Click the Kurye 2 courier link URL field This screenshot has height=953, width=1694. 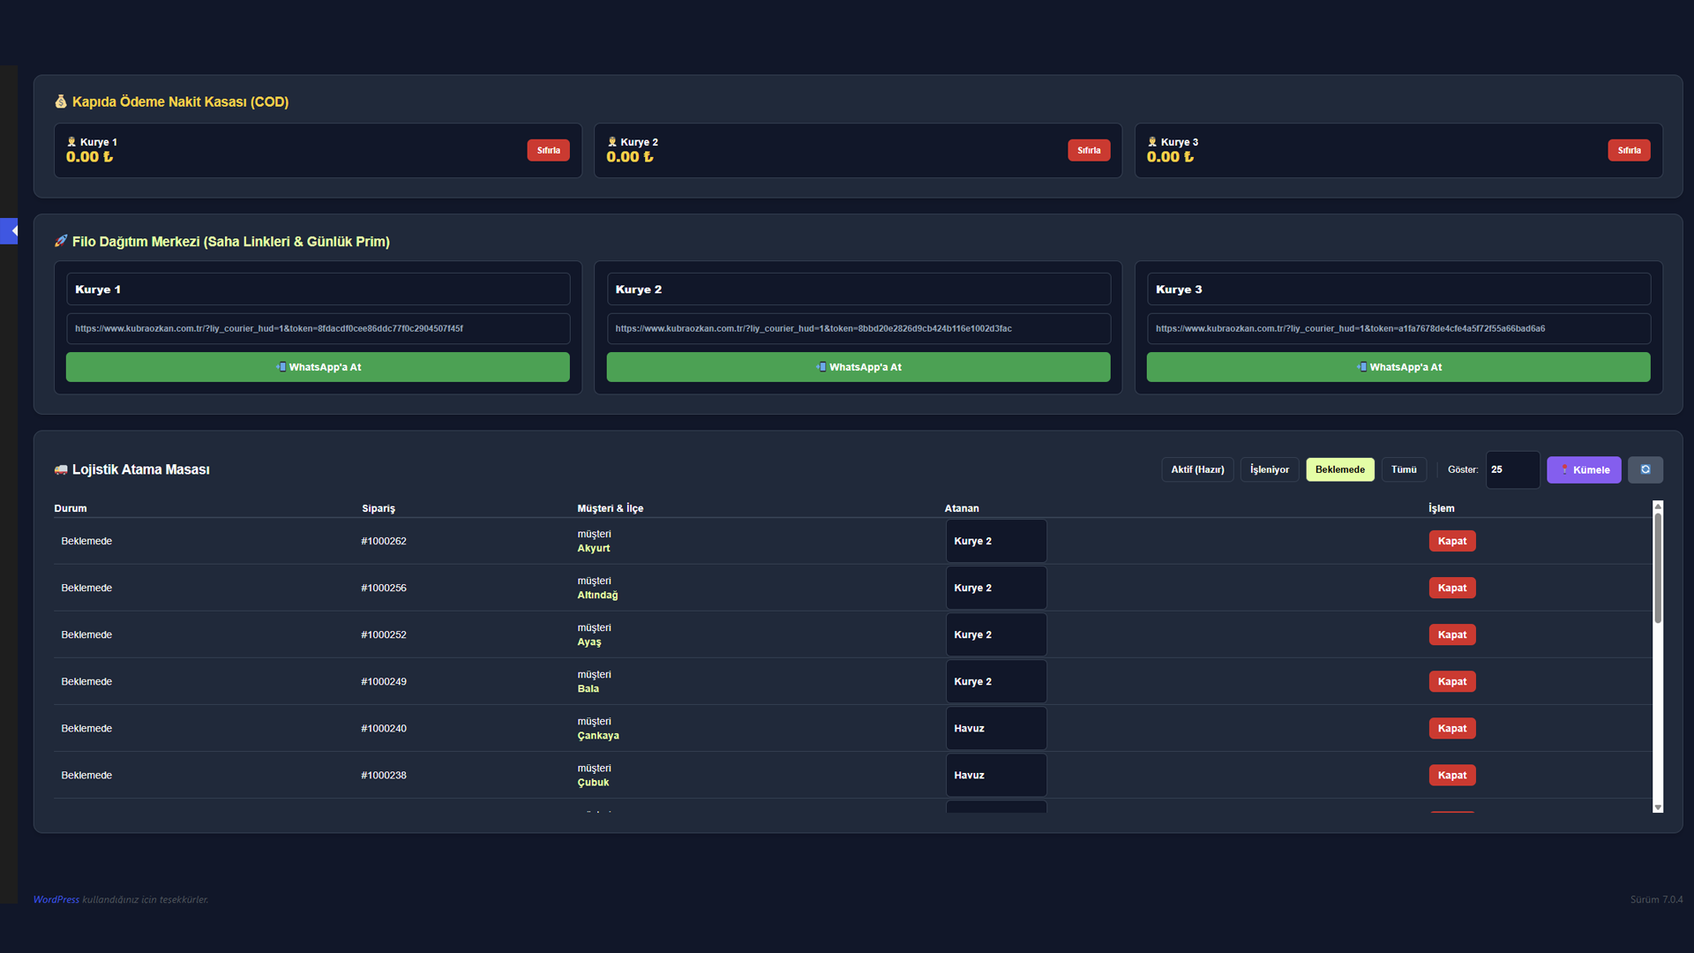[858, 328]
